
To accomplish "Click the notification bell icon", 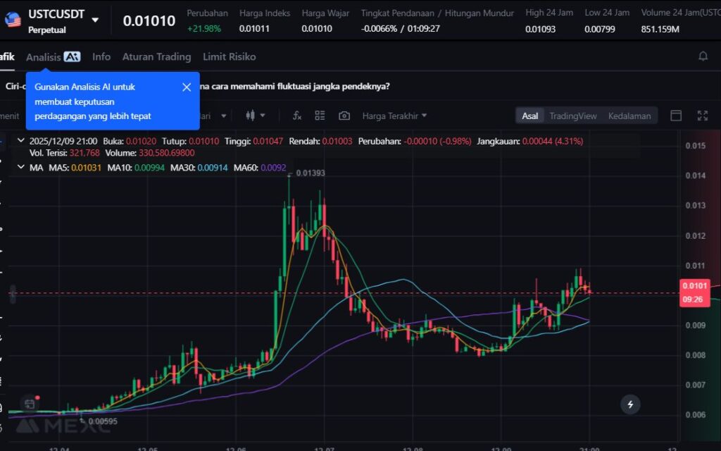I will [703, 56].
